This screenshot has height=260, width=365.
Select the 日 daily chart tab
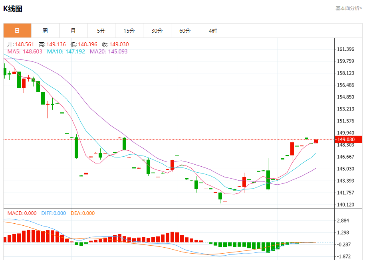click(x=17, y=30)
